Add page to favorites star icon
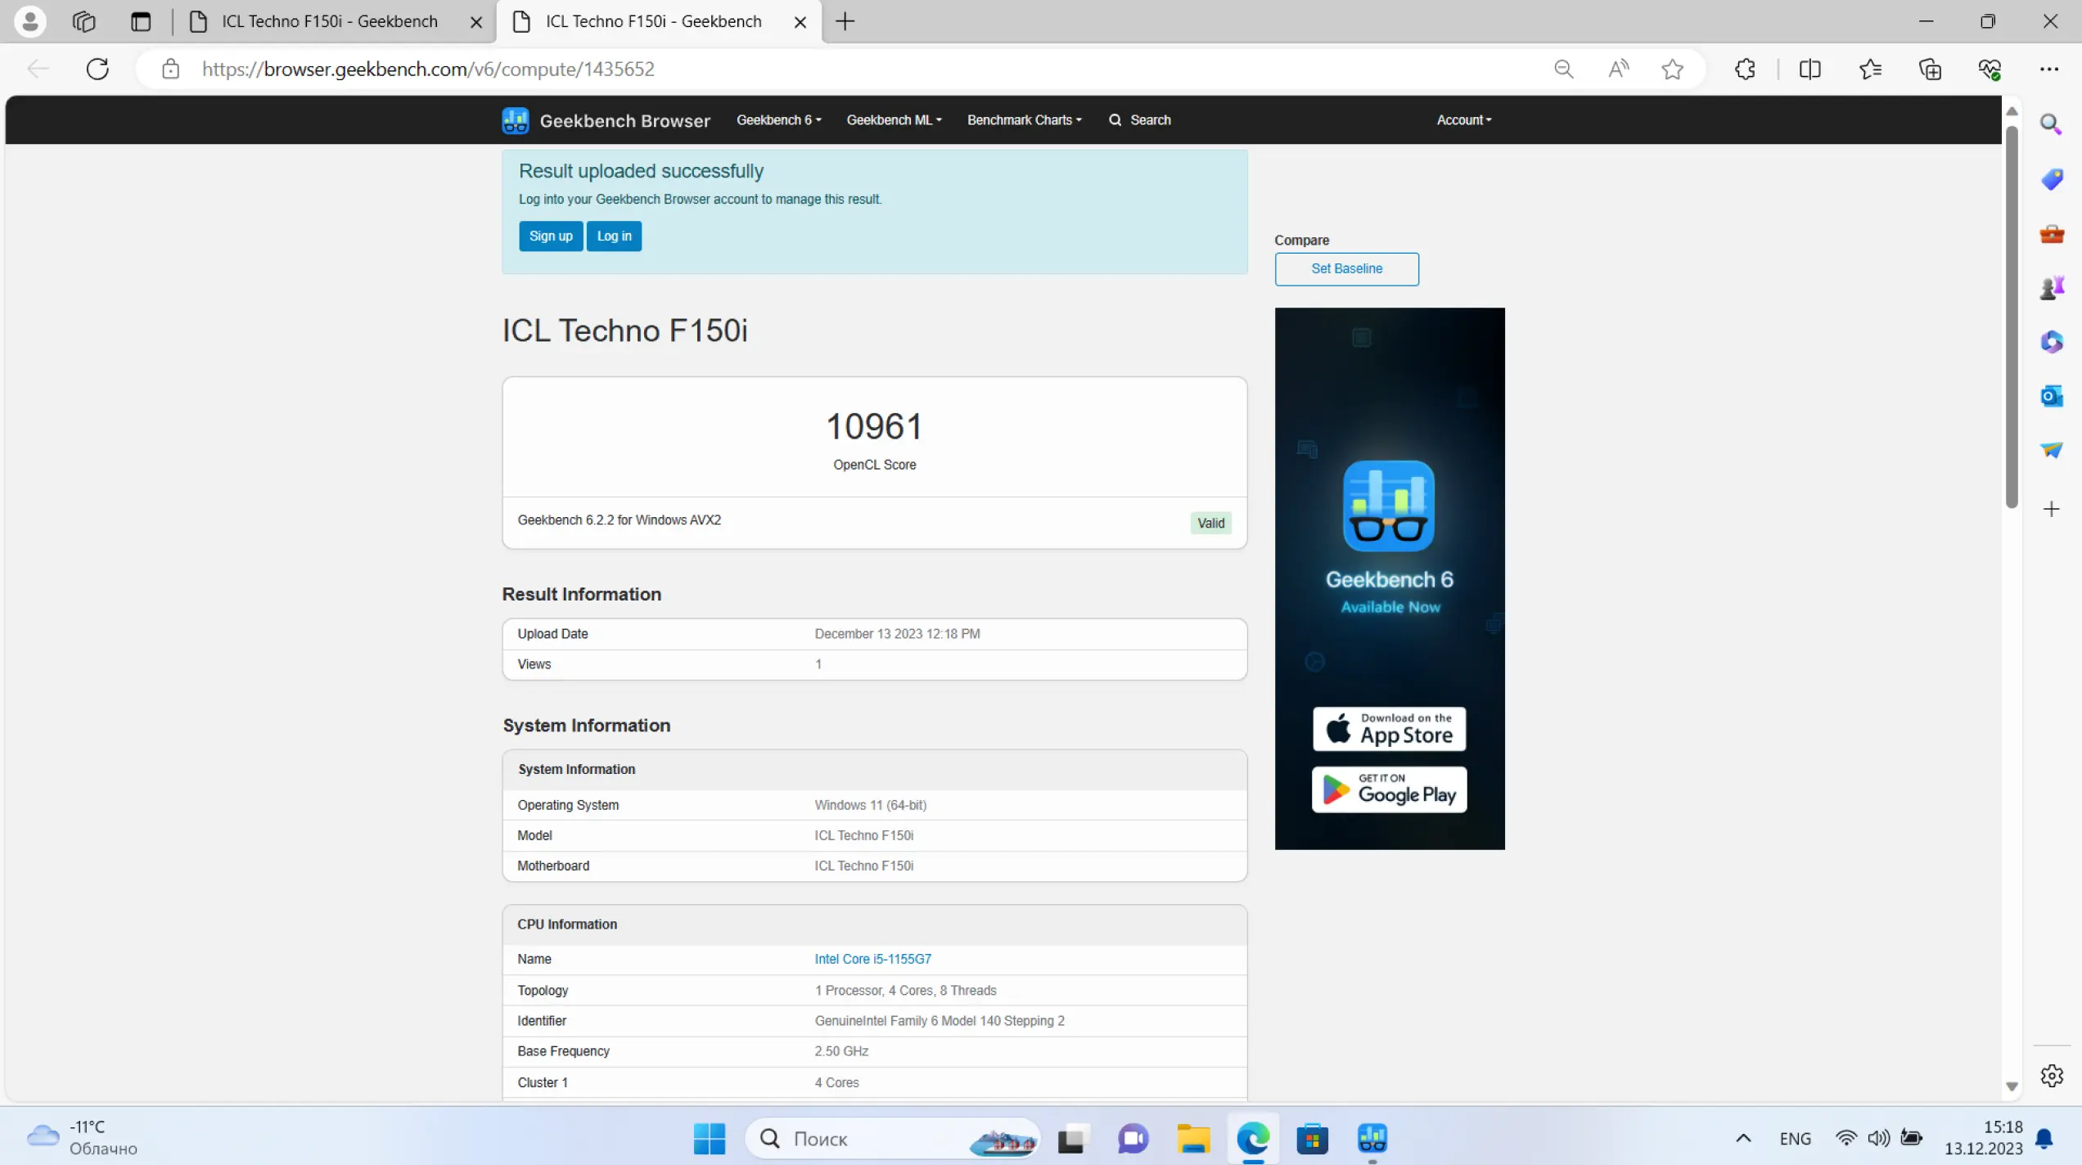Image resolution: width=2082 pixels, height=1165 pixels. point(1672,69)
